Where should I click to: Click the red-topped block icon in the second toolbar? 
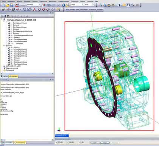(44, 9)
